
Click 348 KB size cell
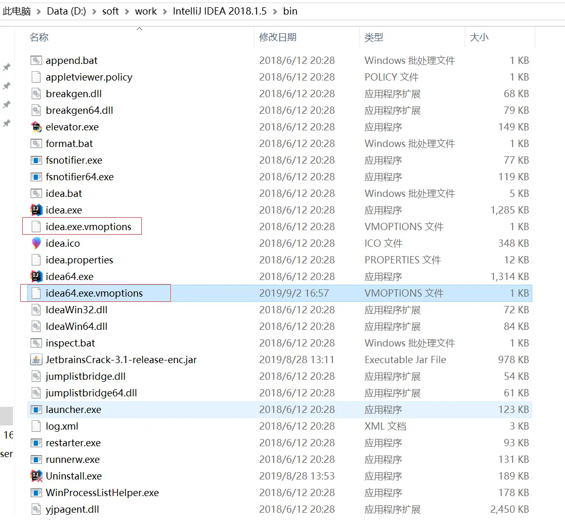pos(514,243)
